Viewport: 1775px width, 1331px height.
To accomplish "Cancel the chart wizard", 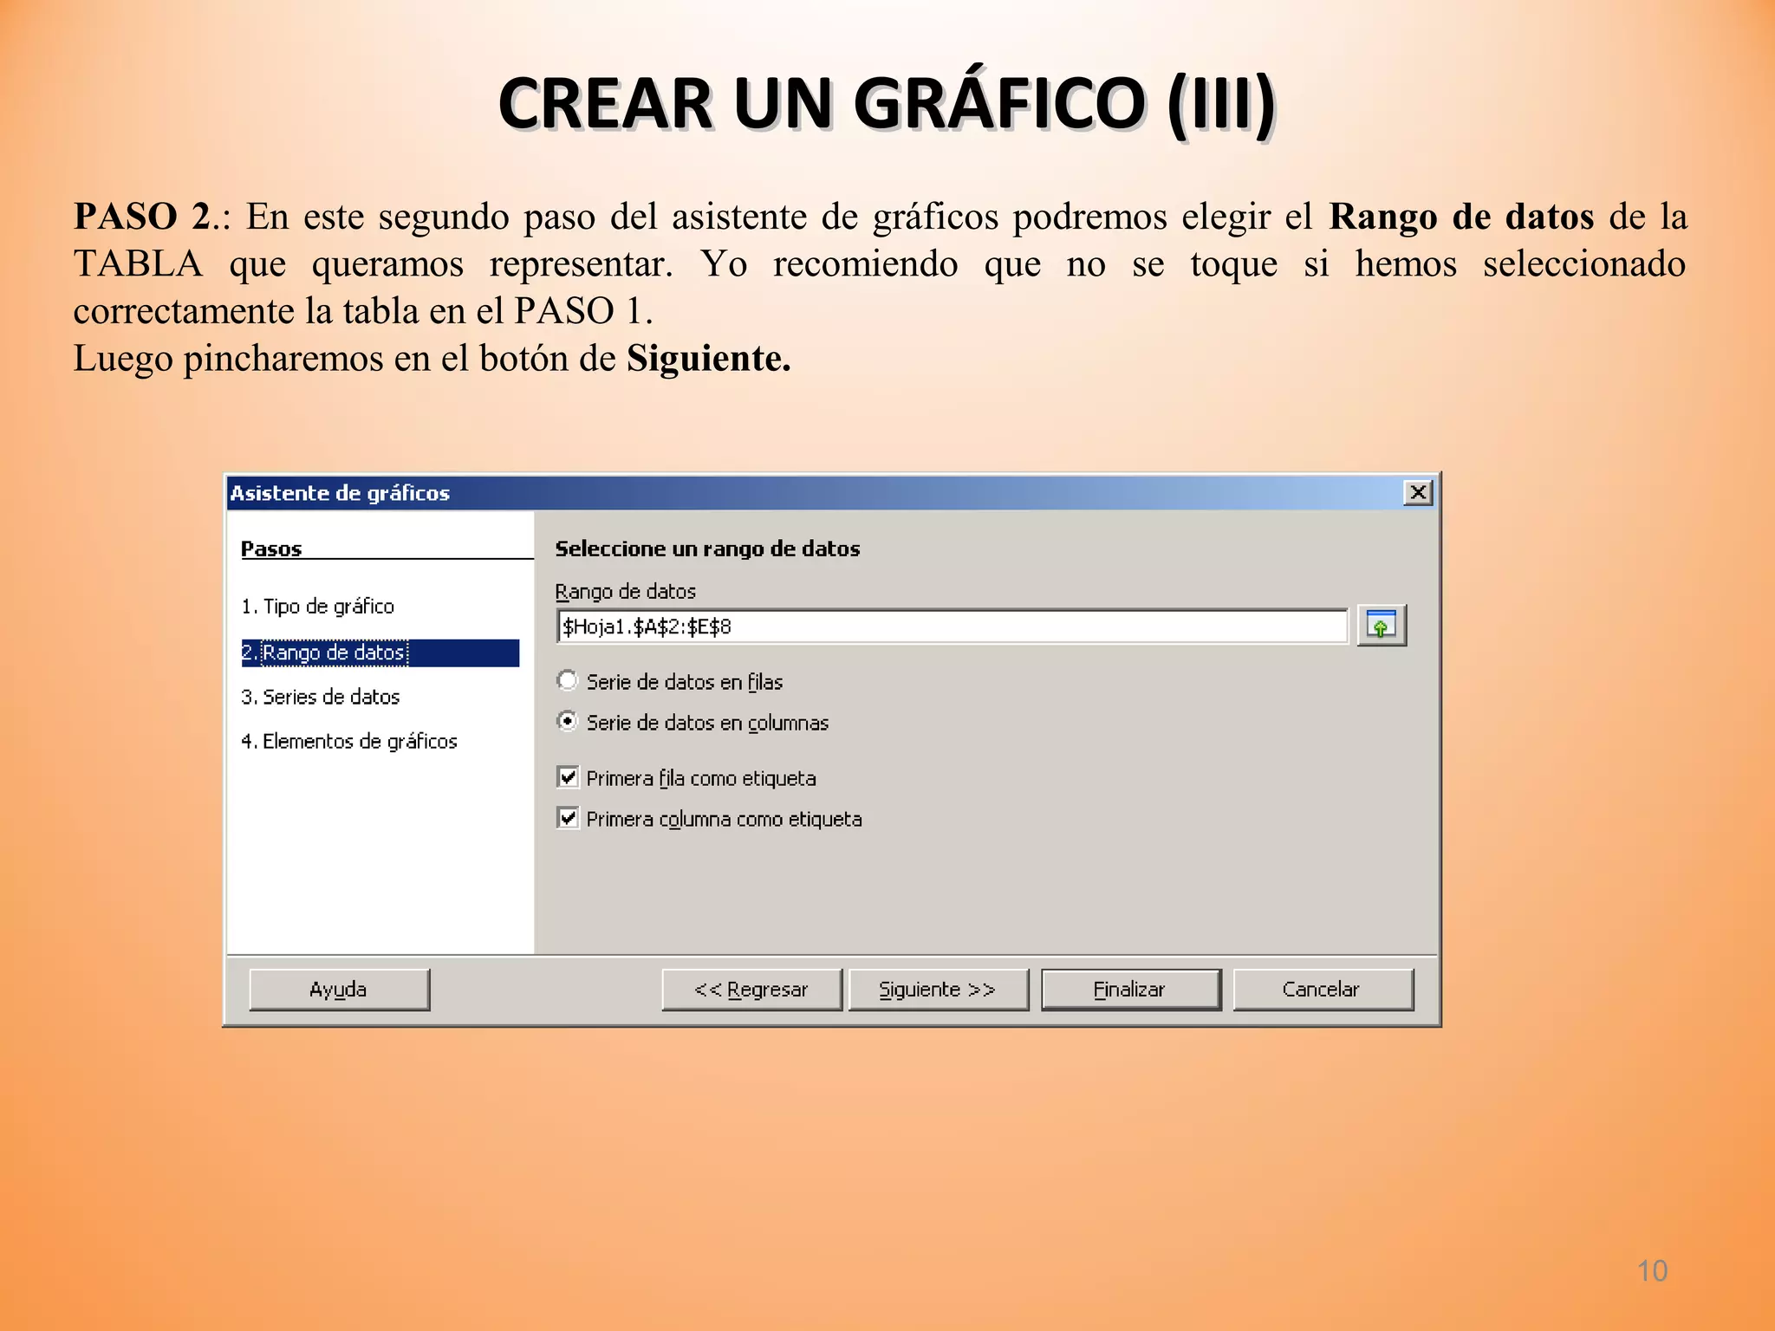I will (x=1323, y=990).
